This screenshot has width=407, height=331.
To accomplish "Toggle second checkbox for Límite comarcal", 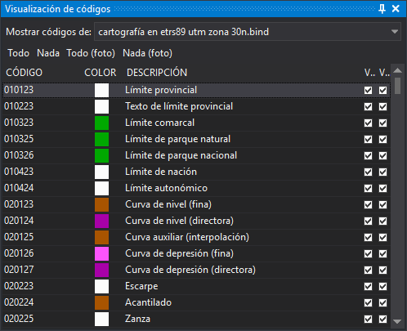I will 382,123.
